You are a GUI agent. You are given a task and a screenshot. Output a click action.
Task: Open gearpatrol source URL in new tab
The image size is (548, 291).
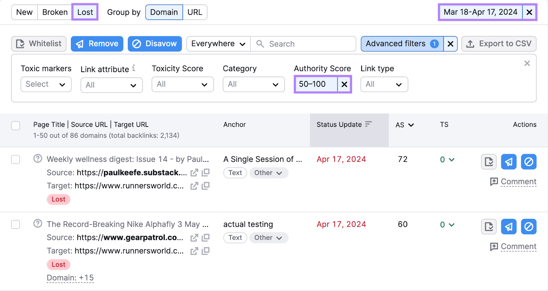pyautogui.click(x=194, y=238)
